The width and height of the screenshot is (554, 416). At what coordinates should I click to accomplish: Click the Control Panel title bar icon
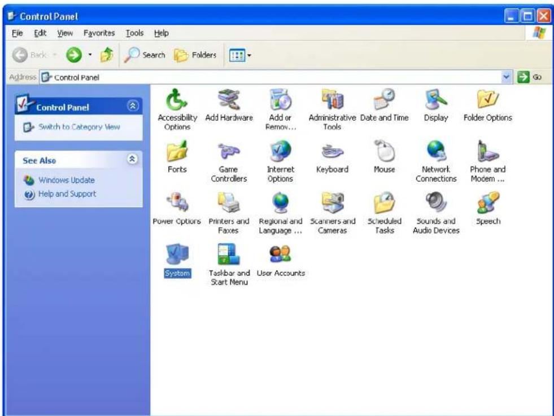pos(12,16)
